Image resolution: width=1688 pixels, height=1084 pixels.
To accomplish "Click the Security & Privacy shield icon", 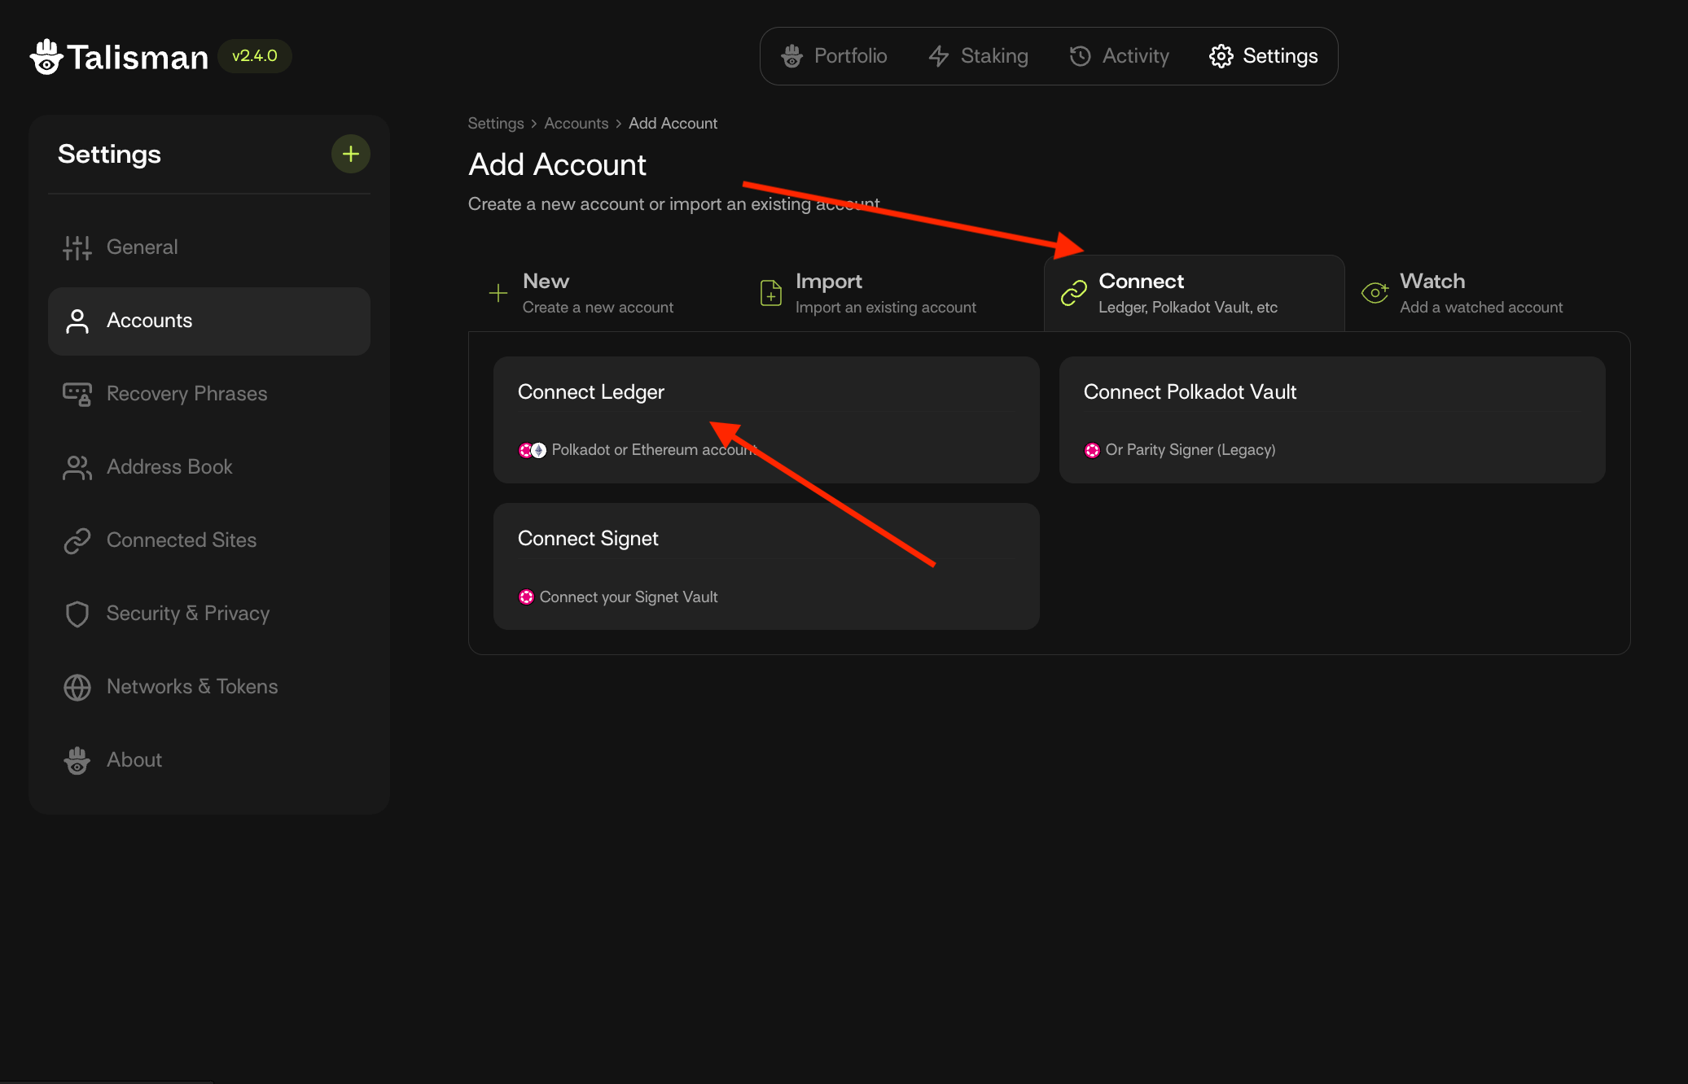I will coord(77,614).
